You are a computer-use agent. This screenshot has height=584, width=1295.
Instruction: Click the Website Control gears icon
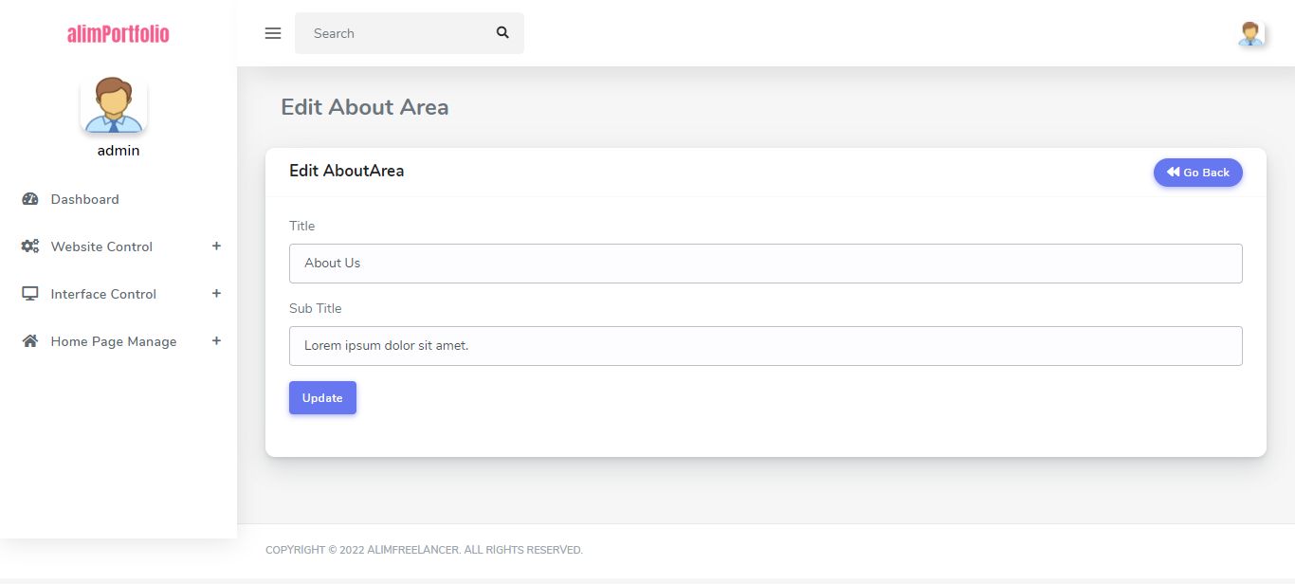coord(30,246)
